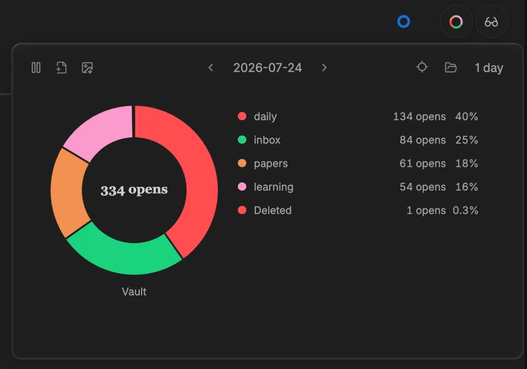Click the add-note file icon
The image size is (527, 369).
point(61,68)
